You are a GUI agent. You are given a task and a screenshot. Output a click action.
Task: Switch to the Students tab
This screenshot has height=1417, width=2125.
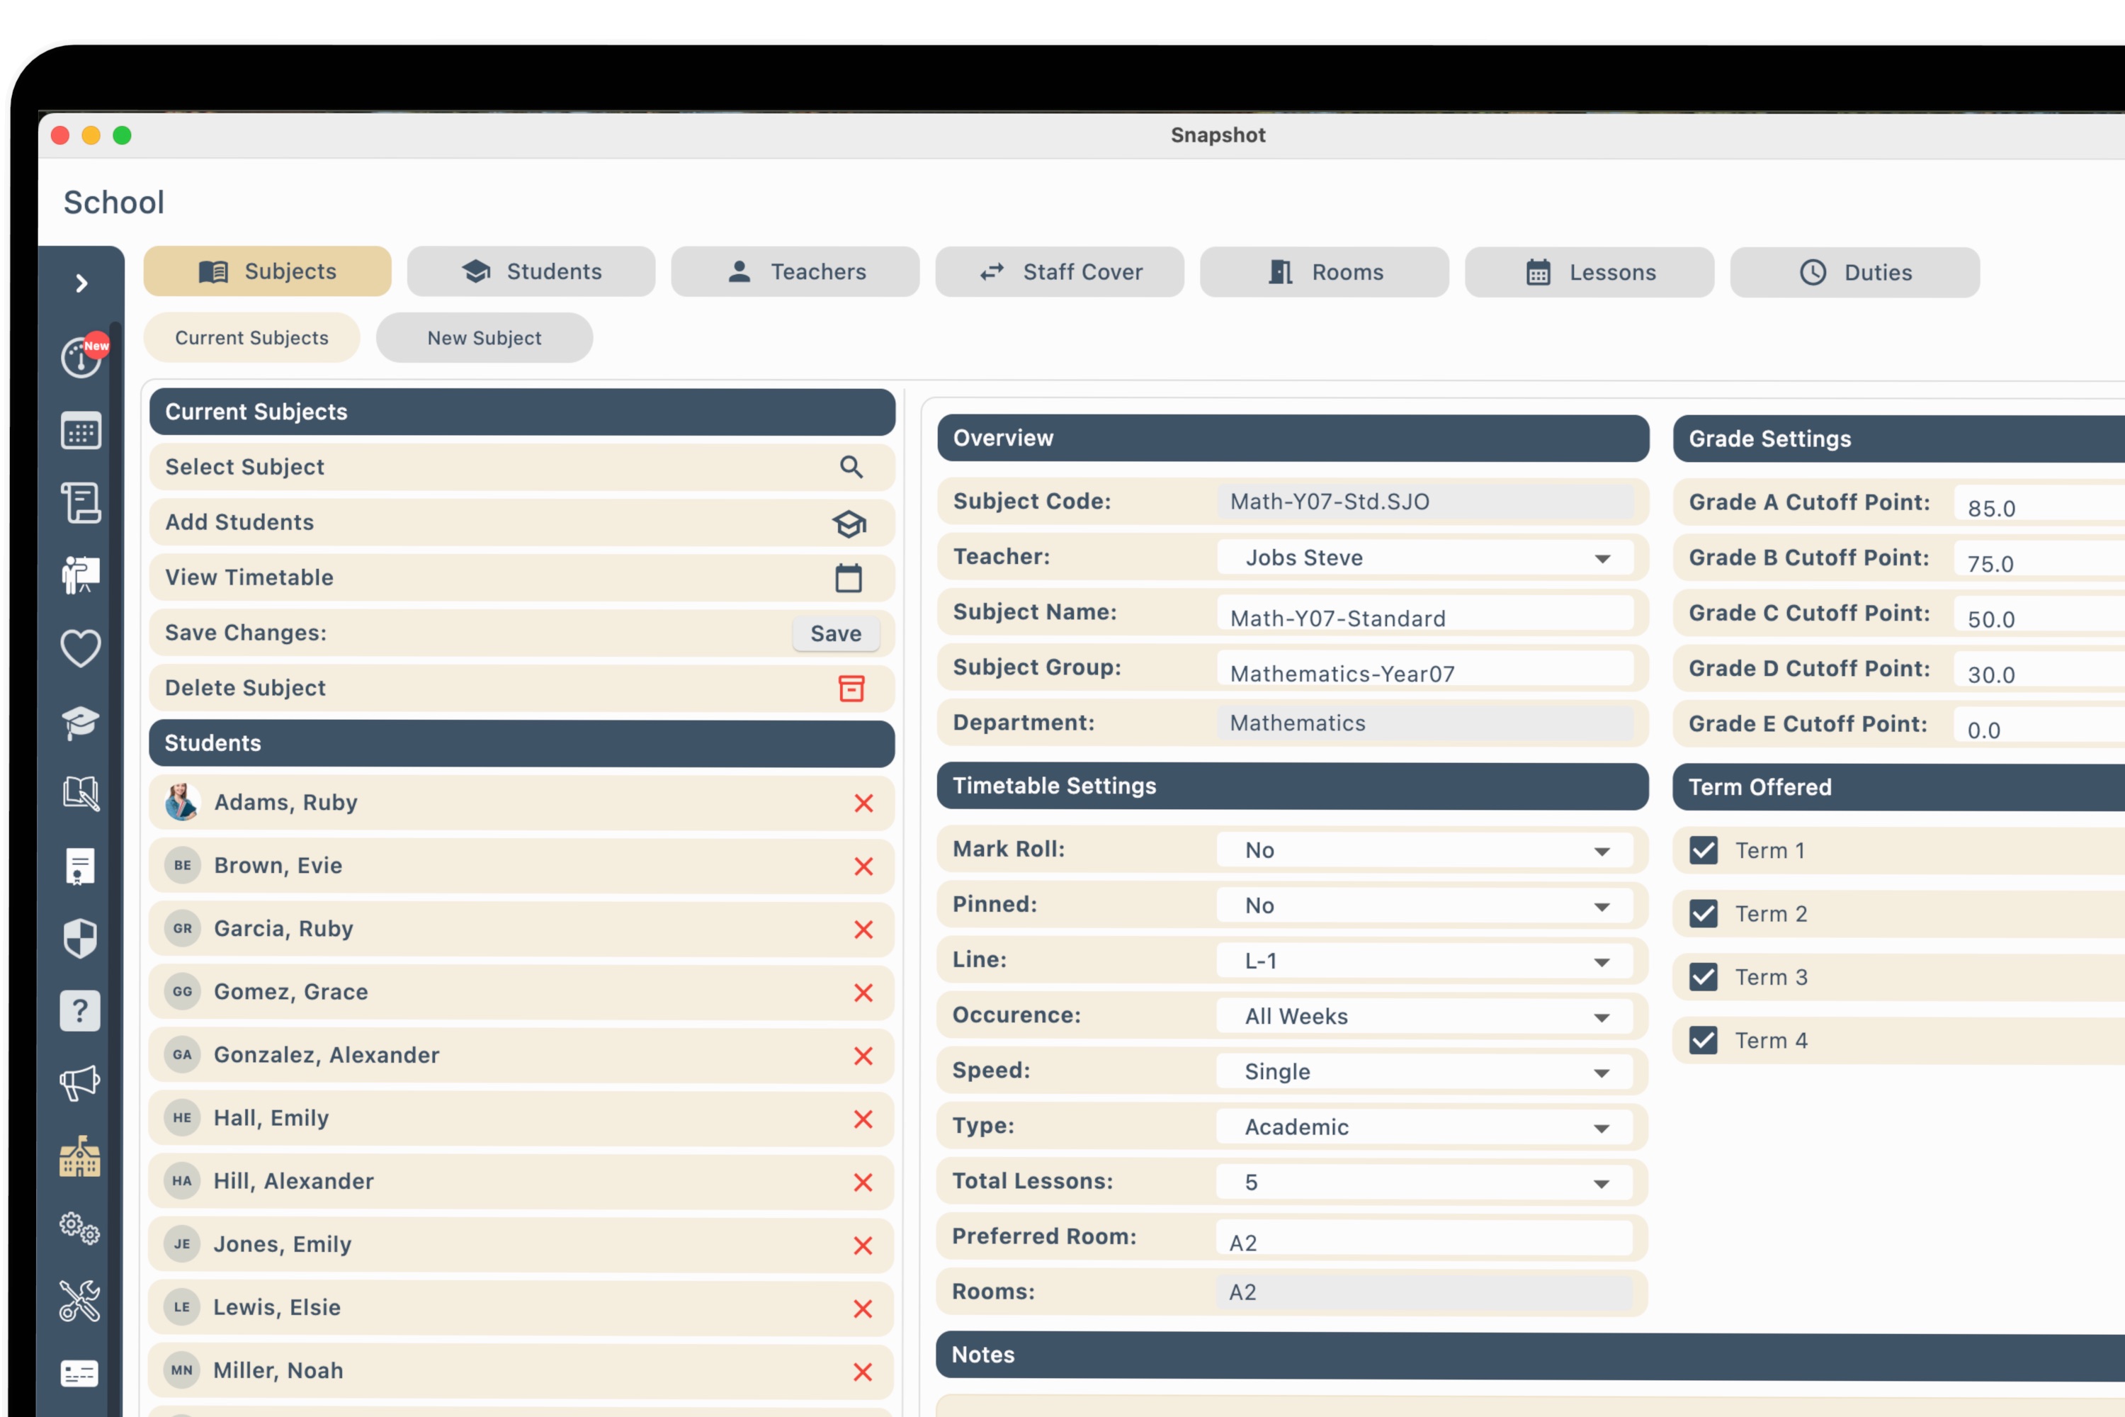click(531, 271)
